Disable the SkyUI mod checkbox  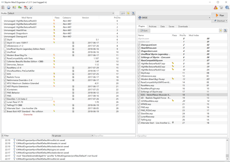pos(5,40)
